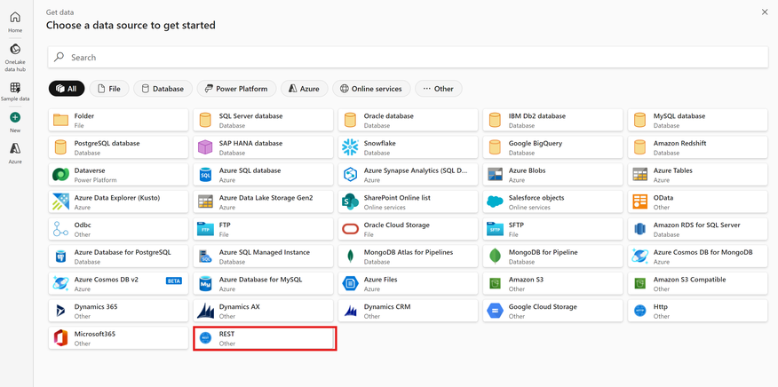
Task: Click the Http globe icon
Action: pos(639,311)
